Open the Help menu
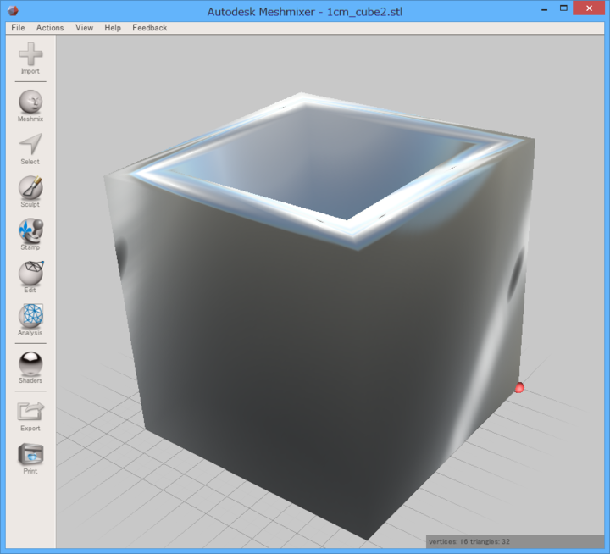 click(113, 28)
